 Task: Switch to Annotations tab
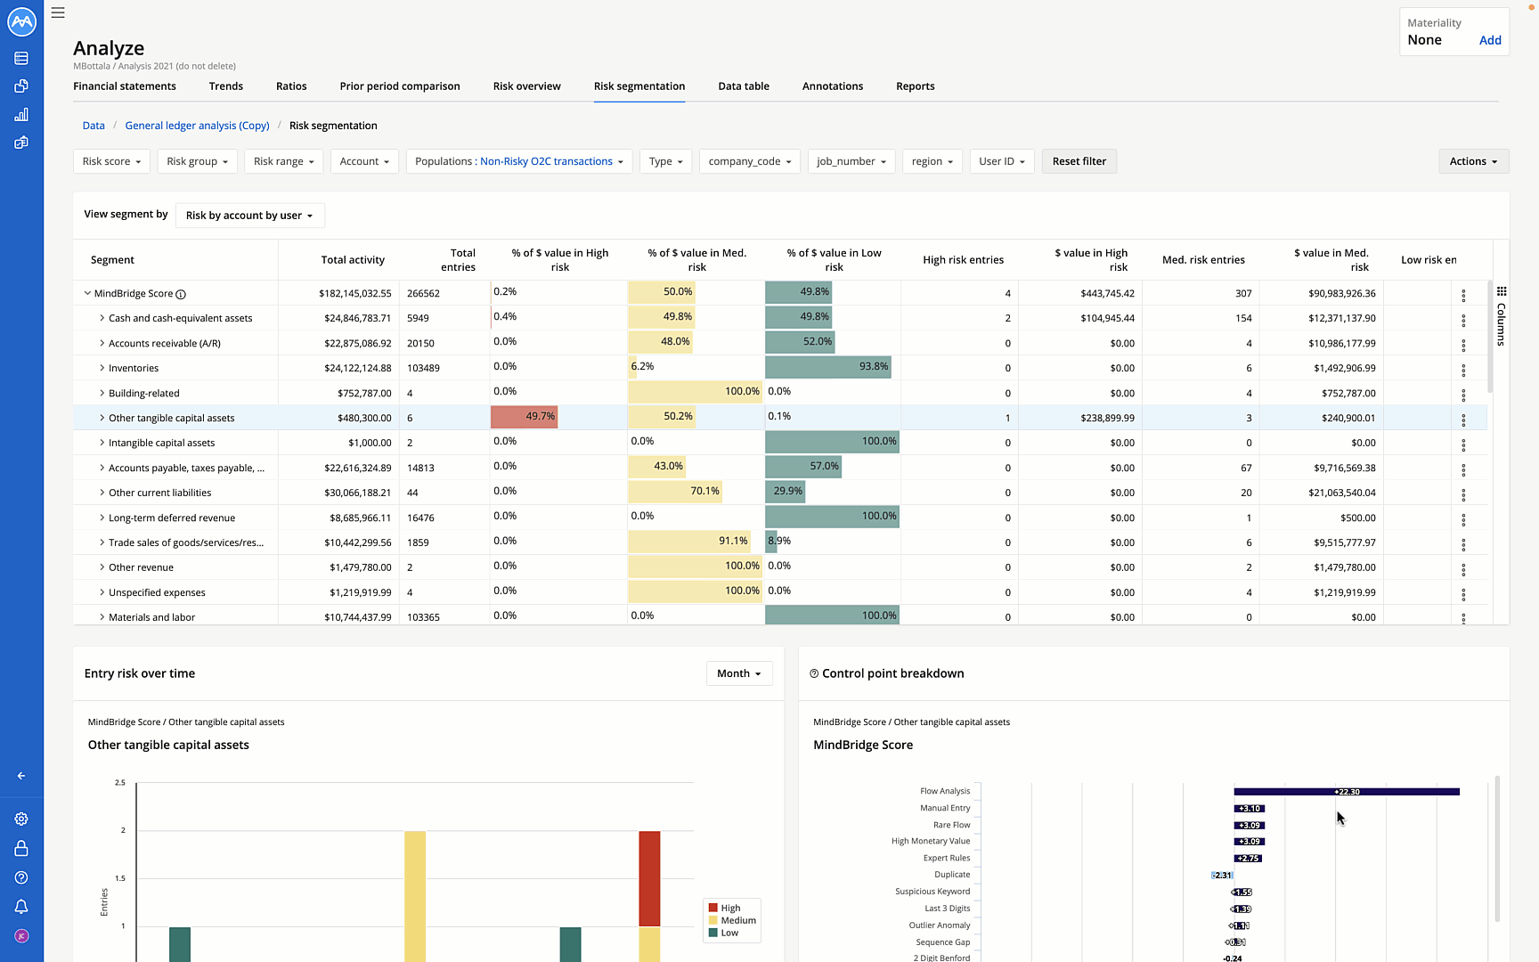point(833,86)
